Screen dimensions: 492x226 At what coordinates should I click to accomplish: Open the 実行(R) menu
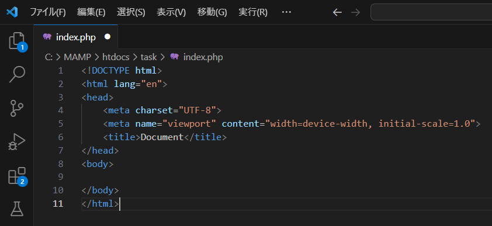coord(253,12)
